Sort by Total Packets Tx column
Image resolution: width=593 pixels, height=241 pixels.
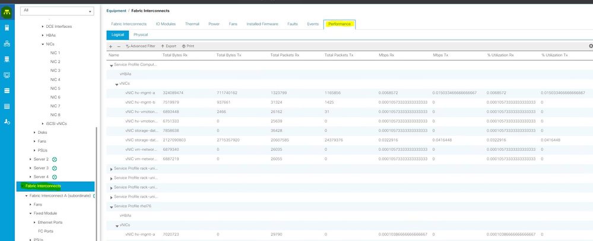click(339, 55)
